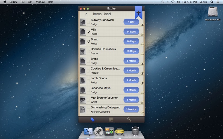
Task: Click the 16 Days expiry button
Action: click(x=131, y=41)
